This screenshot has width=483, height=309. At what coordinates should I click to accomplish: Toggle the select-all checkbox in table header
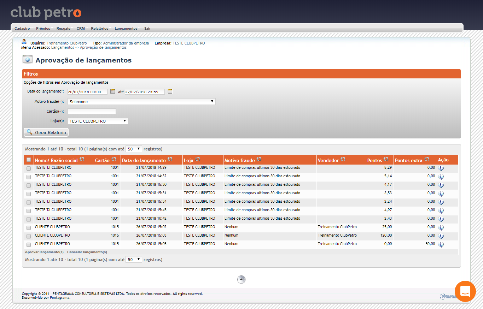(x=29, y=160)
